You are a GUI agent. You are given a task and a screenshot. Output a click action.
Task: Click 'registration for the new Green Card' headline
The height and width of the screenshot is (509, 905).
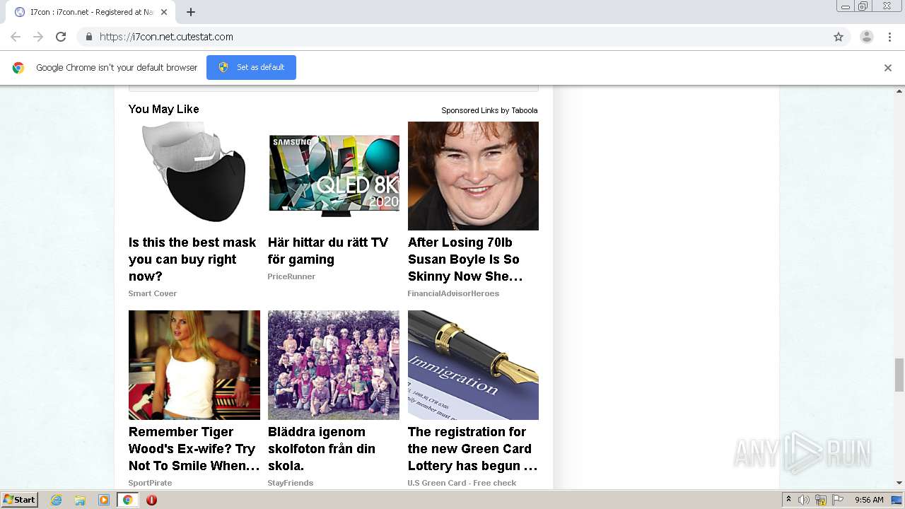click(472, 449)
